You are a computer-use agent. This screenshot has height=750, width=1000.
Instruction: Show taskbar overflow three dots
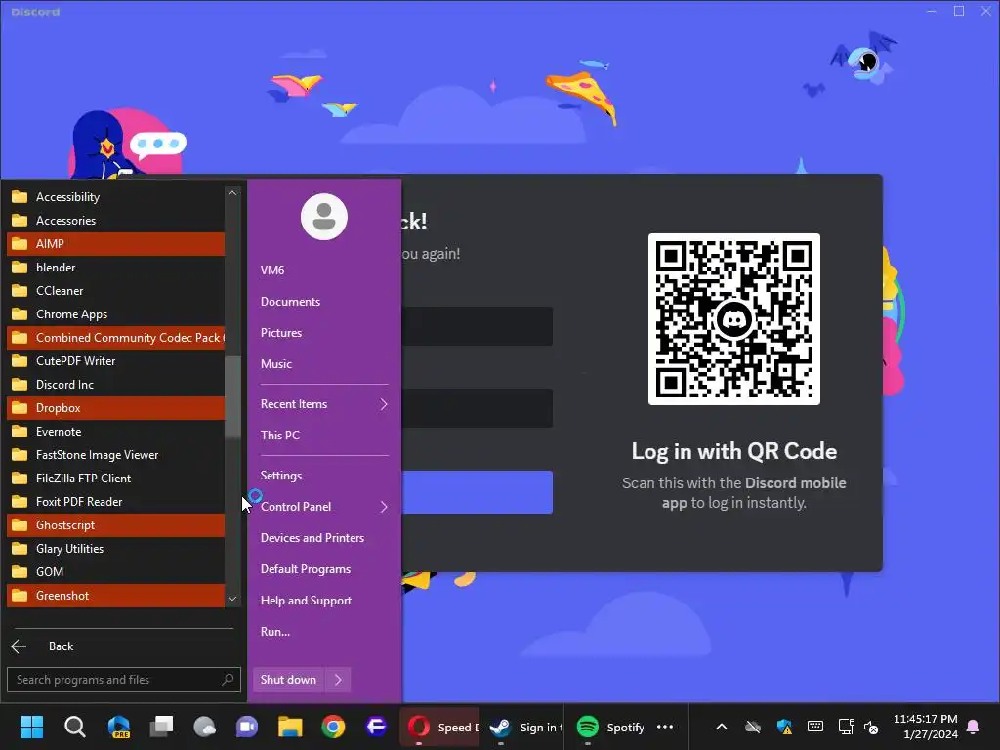(x=665, y=727)
